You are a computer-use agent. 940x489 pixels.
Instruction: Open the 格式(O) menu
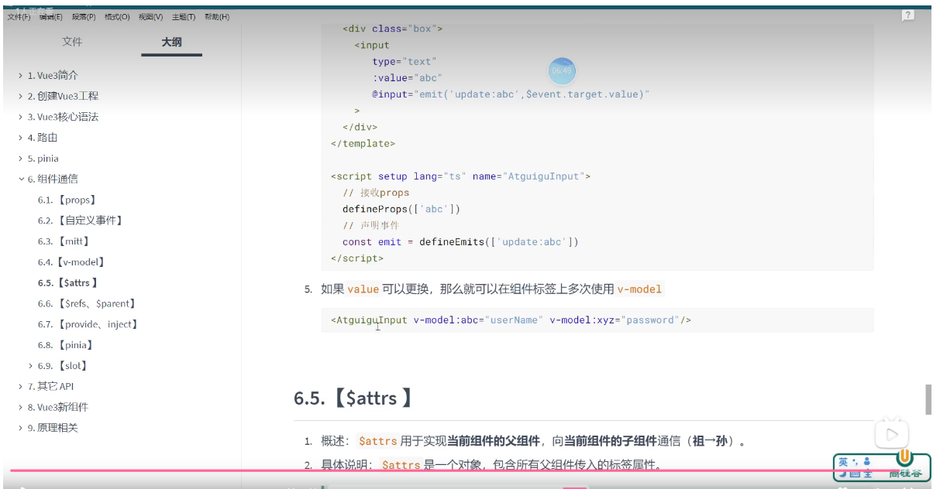click(117, 17)
